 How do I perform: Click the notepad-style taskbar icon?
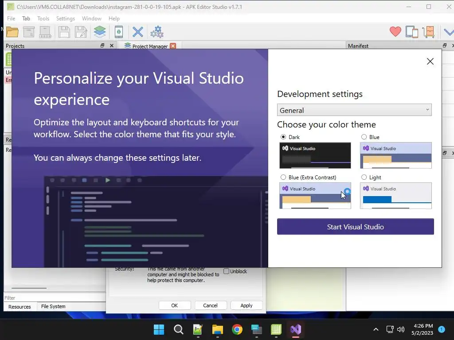point(198,329)
